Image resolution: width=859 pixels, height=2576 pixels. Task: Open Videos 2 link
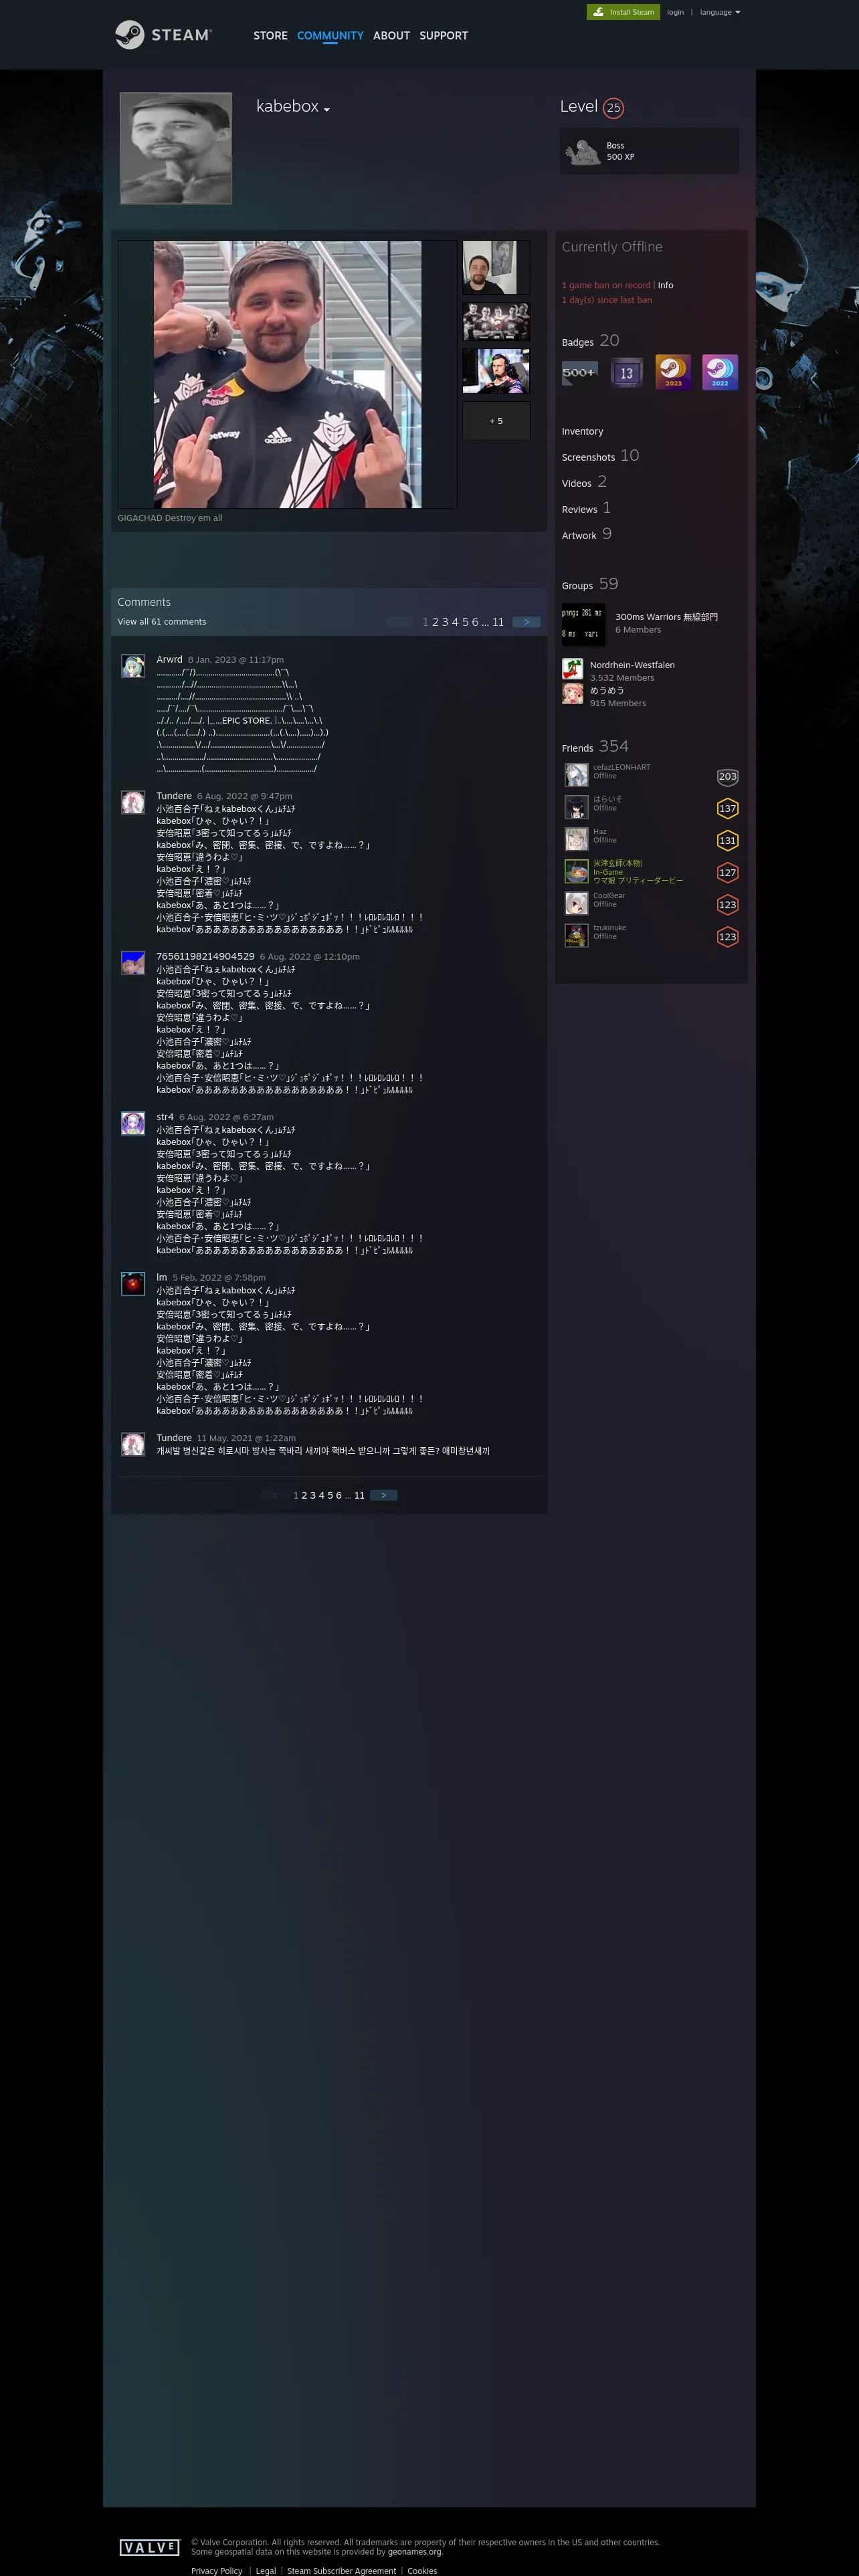pos(584,482)
